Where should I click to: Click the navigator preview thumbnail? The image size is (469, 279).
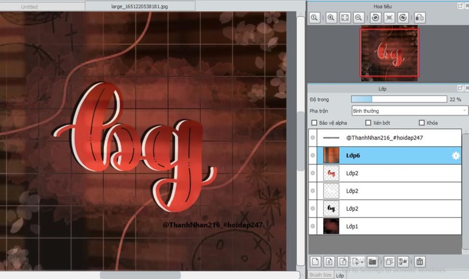pyautogui.click(x=389, y=53)
